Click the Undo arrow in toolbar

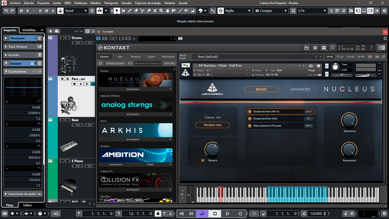pos(6,11)
